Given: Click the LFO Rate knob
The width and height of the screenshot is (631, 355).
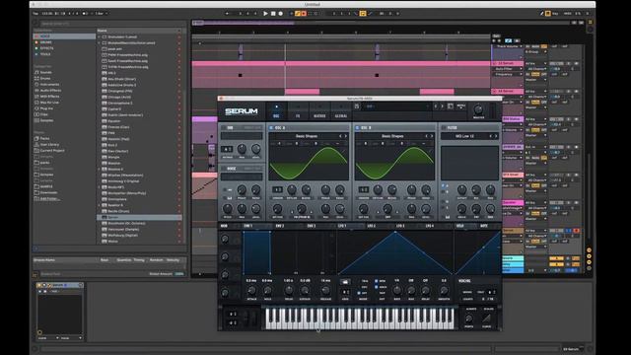Looking at the screenshot, I should pyautogui.click(x=396, y=290).
